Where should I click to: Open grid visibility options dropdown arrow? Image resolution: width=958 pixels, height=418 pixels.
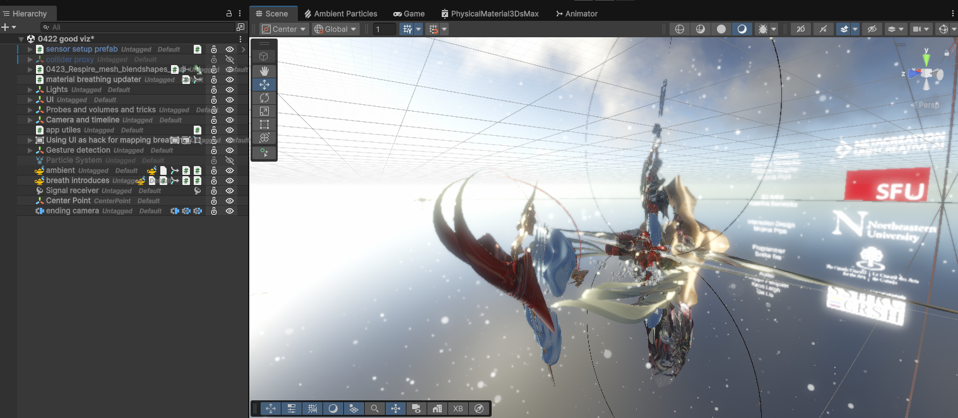pyautogui.click(x=418, y=29)
